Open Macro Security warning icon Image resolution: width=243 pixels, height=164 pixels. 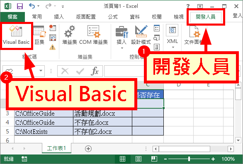53,47
